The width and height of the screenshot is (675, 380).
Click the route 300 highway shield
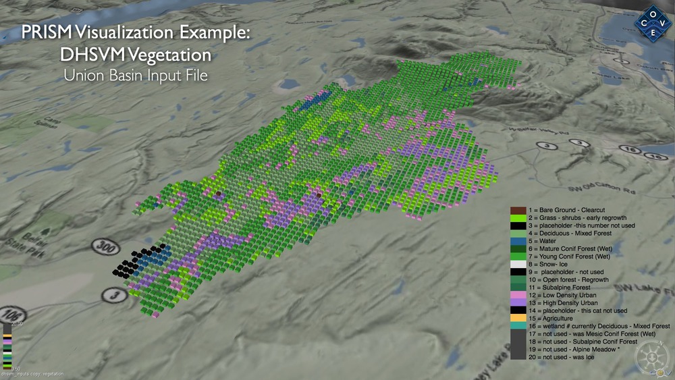click(105, 247)
